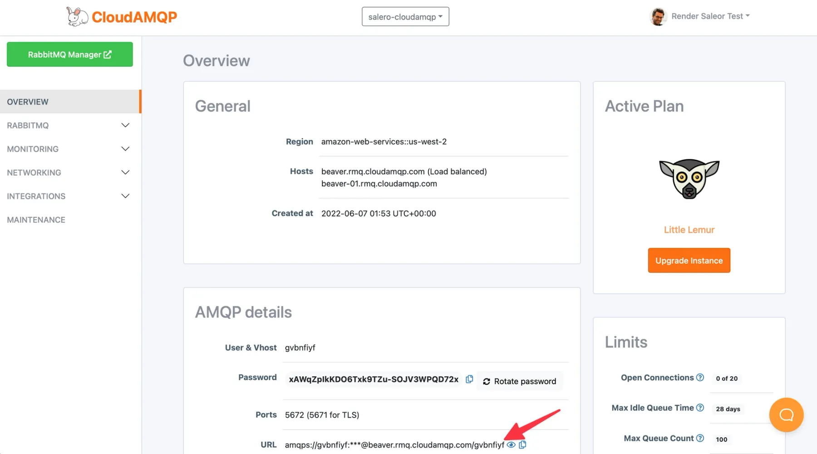Open the salero-cloudamqp instance dropdown
The height and width of the screenshot is (454, 817).
(405, 16)
